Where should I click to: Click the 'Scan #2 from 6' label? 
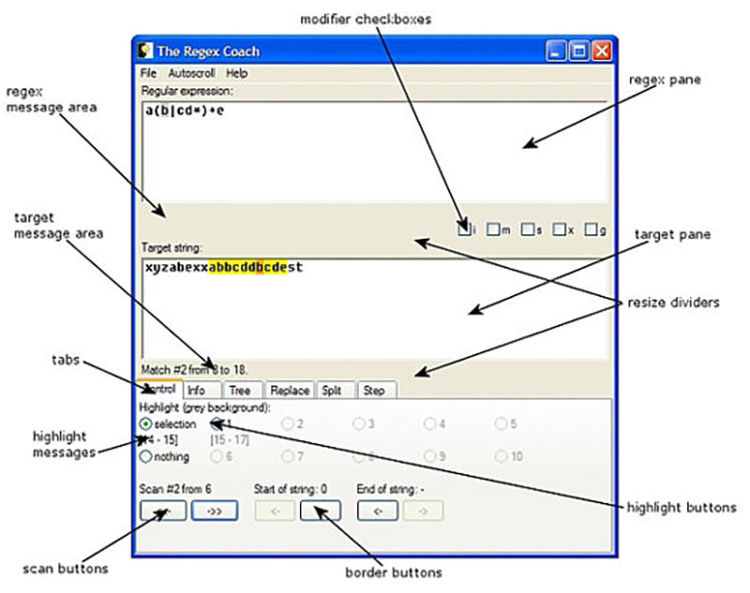coord(175,489)
